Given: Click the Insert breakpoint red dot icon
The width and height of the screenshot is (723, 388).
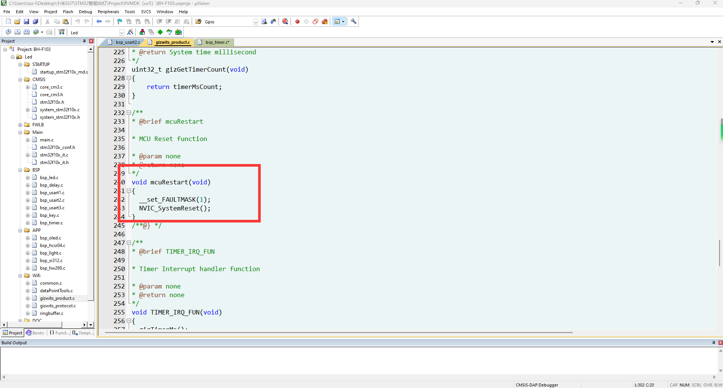Looking at the screenshot, I should (297, 21).
